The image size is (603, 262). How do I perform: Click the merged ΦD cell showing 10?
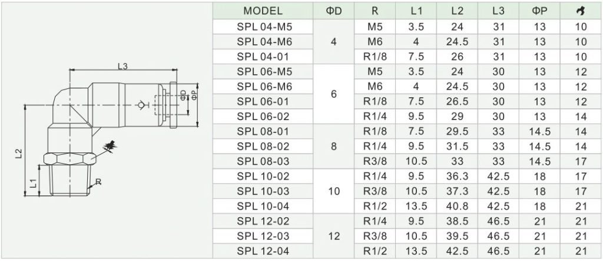(x=333, y=191)
